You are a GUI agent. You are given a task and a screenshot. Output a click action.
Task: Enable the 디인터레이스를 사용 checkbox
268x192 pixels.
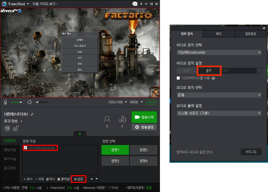[x=178, y=78]
